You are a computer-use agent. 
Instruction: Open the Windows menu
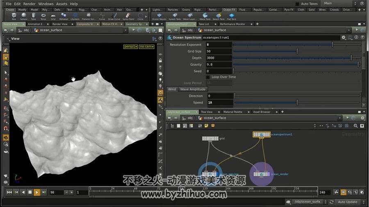(x=46, y=4)
